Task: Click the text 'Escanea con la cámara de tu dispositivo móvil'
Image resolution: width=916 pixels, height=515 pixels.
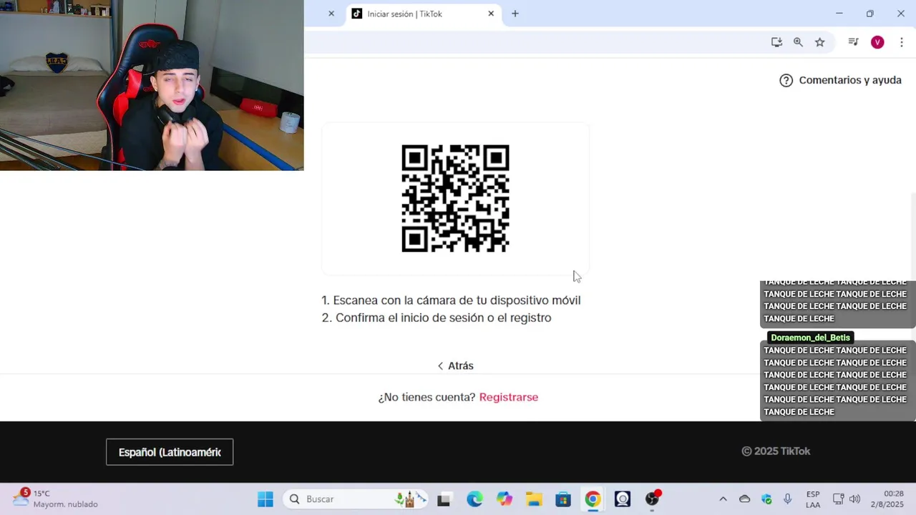Action: pyautogui.click(x=457, y=300)
